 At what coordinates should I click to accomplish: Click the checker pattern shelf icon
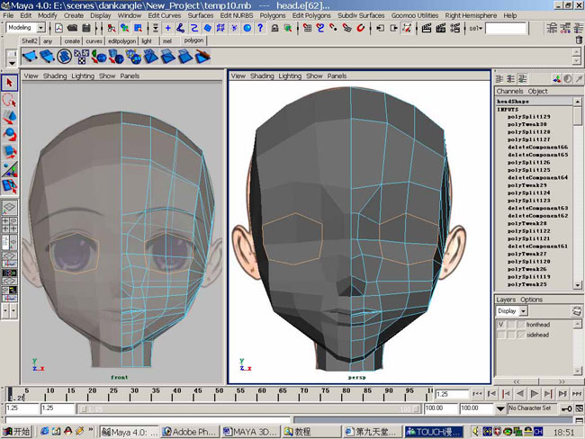point(81,57)
